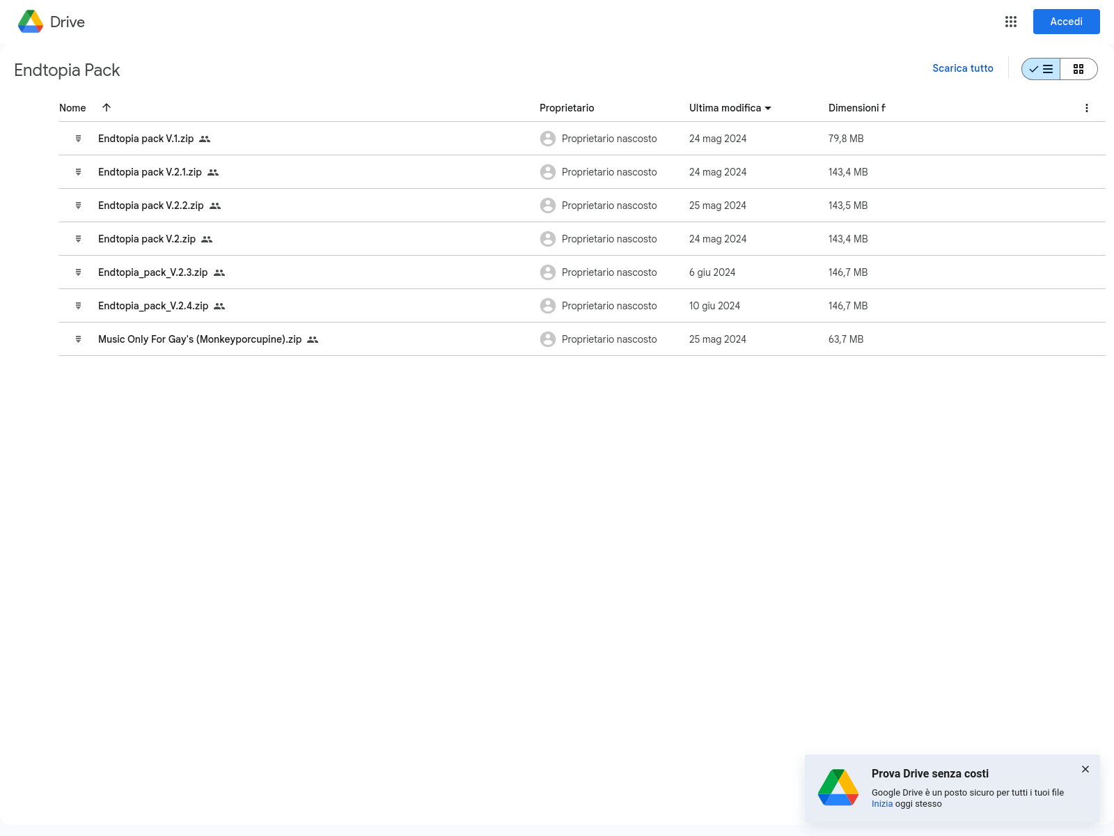1114x836 pixels.
Task: Click the 10 giu 2024 date cell
Action: click(x=714, y=306)
